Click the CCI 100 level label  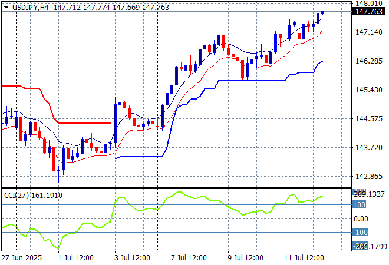361,204
